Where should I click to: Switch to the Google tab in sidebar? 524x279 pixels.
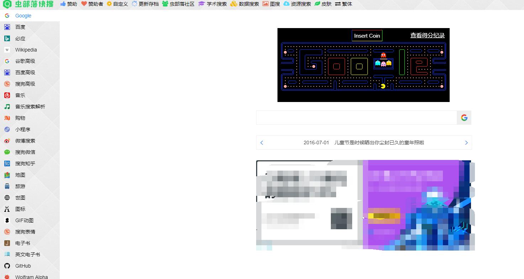click(x=23, y=16)
